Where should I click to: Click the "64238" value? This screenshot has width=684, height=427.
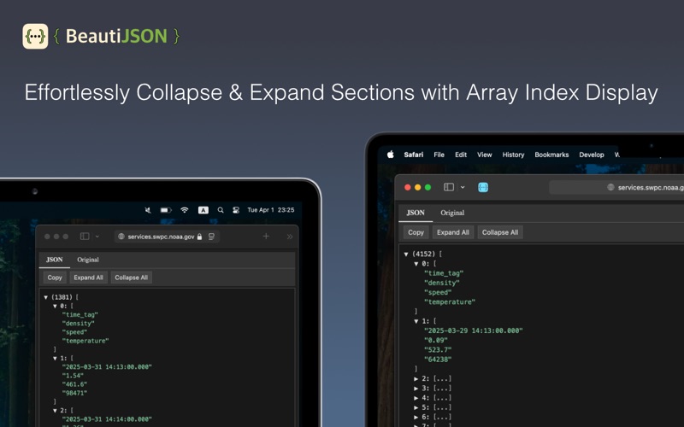pos(438,360)
